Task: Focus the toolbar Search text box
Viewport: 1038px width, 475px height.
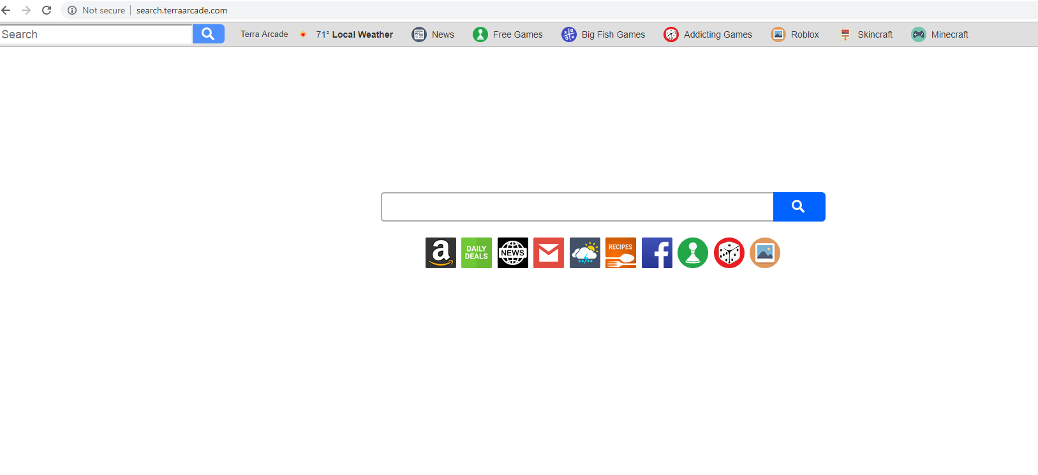Action: (x=96, y=34)
